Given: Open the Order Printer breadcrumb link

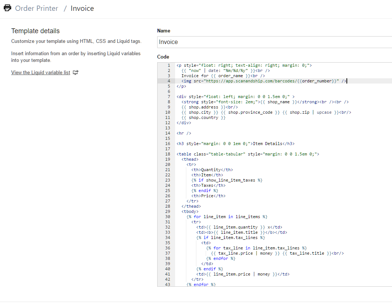Looking at the screenshot, I should (x=37, y=8).
